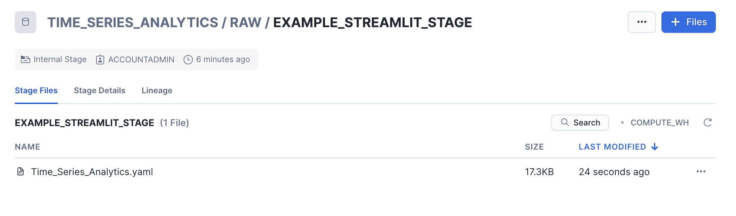
Task: Open actions menu for Time_Series_Analytics.yaml
Action: click(701, 172)
